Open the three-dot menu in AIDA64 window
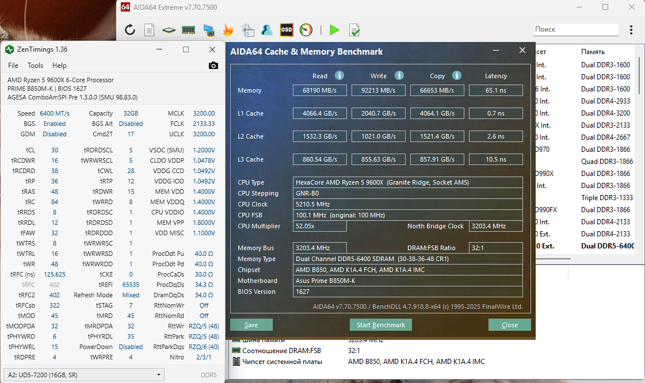The image size is (645, 383). 631,29
